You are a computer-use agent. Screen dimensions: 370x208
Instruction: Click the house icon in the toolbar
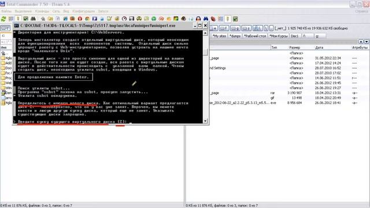click(x=43, y=18)
